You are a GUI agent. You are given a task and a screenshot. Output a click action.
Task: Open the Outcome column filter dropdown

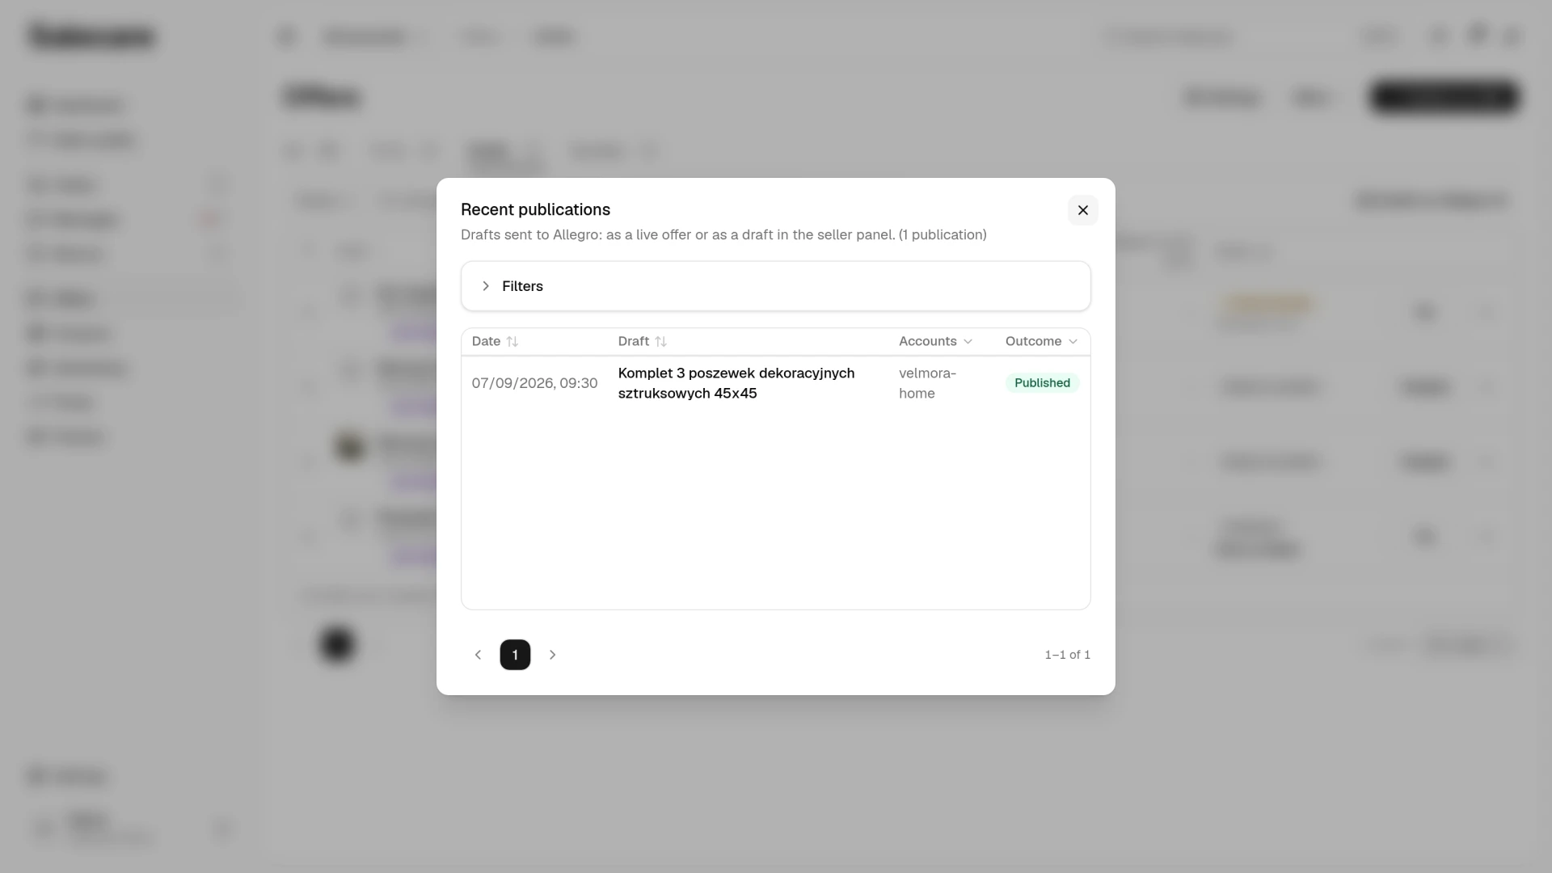[1041, 341]
